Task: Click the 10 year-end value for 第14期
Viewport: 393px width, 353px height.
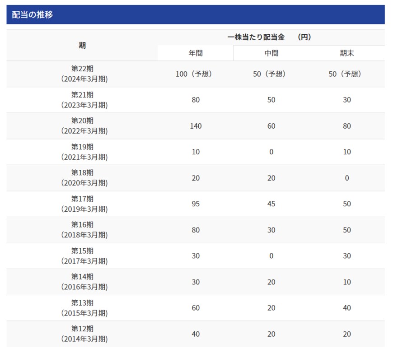Action: tap(346, 282)
